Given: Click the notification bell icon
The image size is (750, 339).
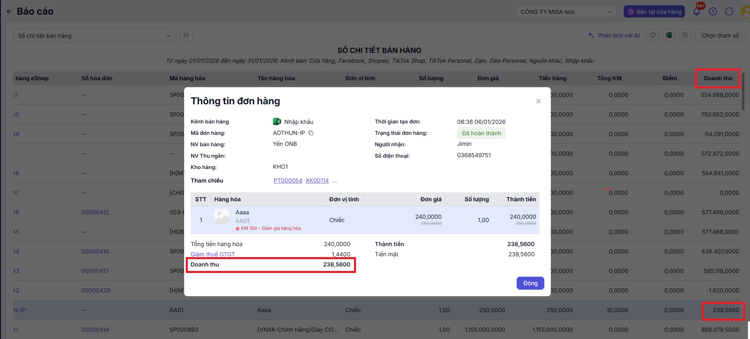Looking at the screenshot, I should (697, 12).
